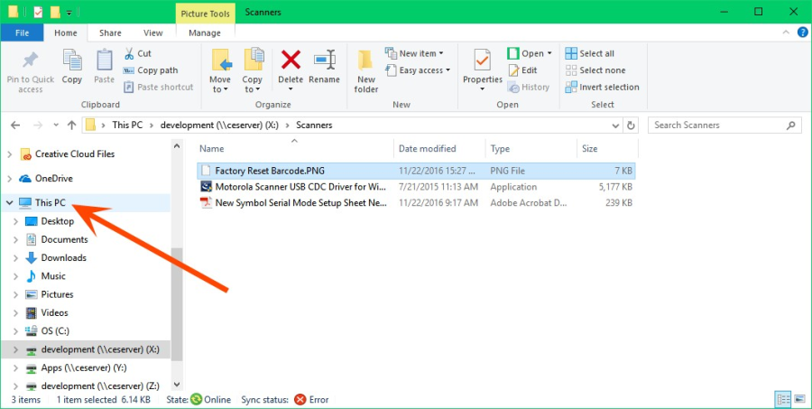Viewport: 812px width, 409px height.
Task: Open Properties from the ribbon
Action: tap(482, 68)
